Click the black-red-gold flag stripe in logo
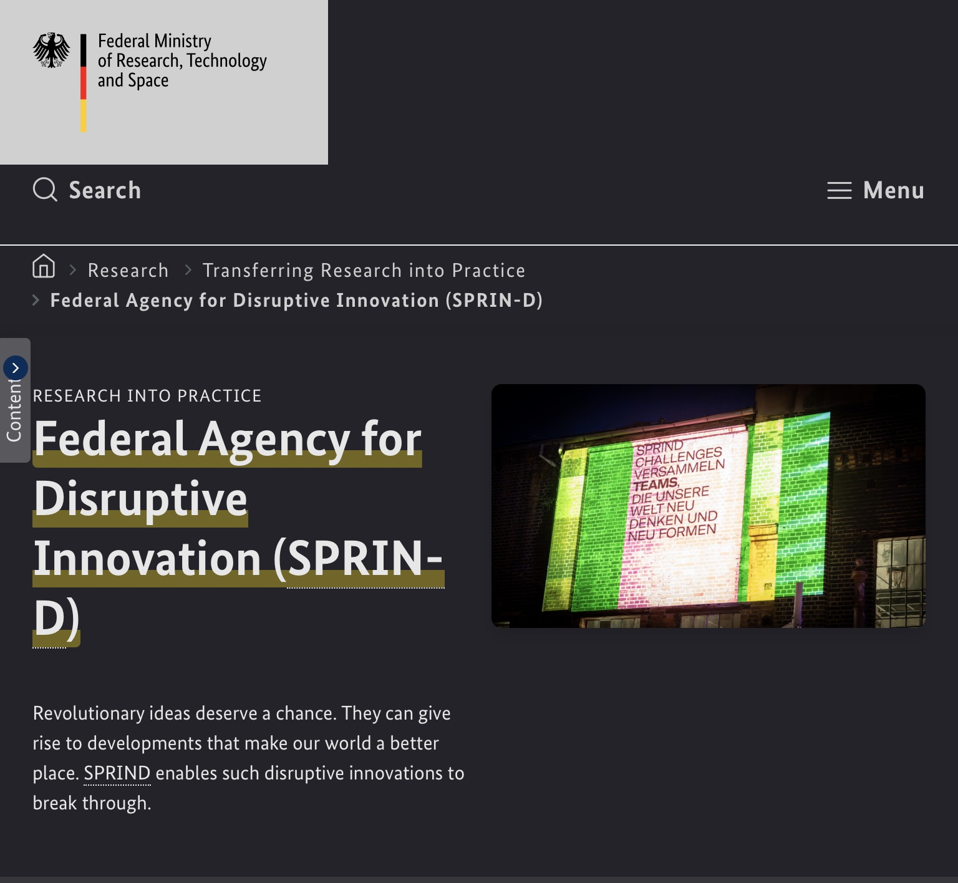 point(84,83)
